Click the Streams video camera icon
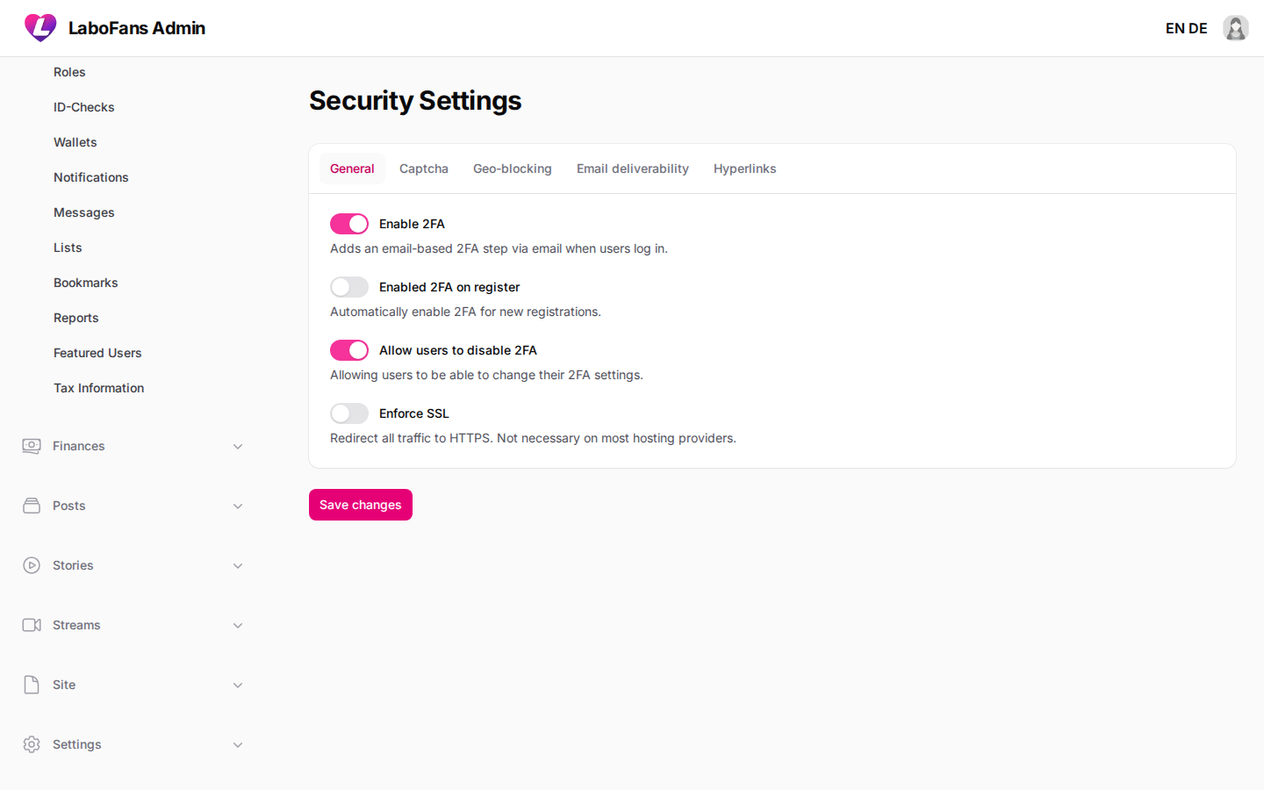Screen dimensions: 1264x790 pos(32,625)
